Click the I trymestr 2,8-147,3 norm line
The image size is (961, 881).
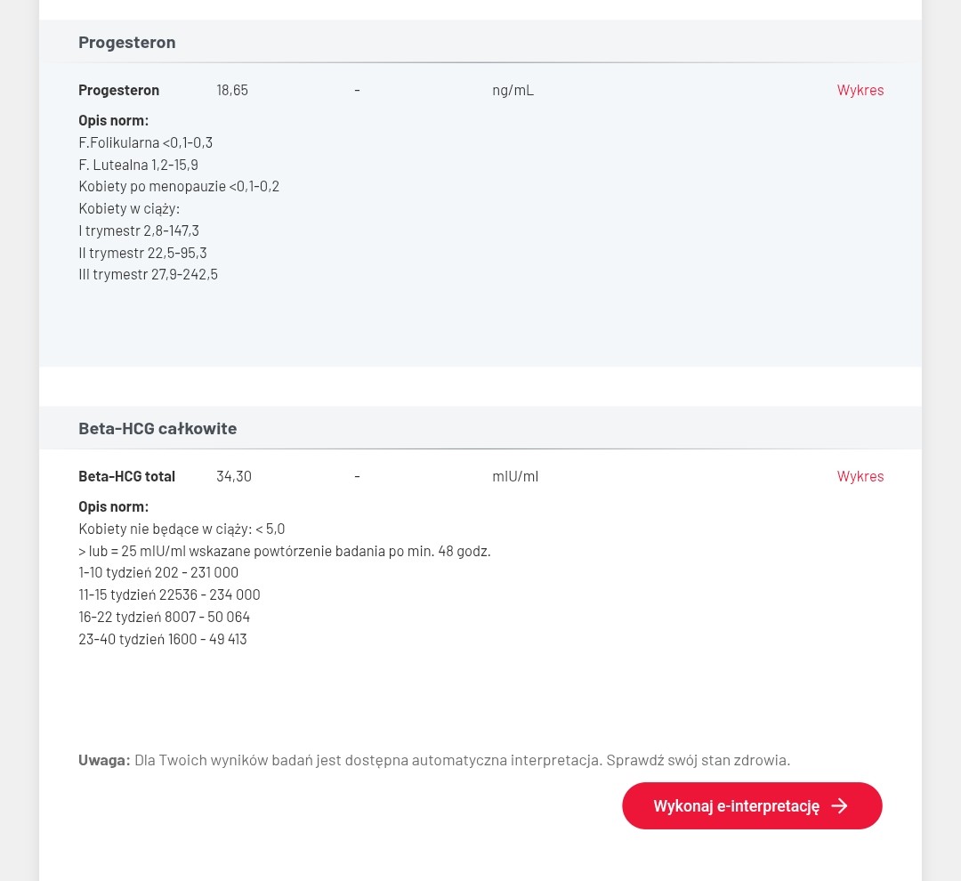tap(139, 230)
